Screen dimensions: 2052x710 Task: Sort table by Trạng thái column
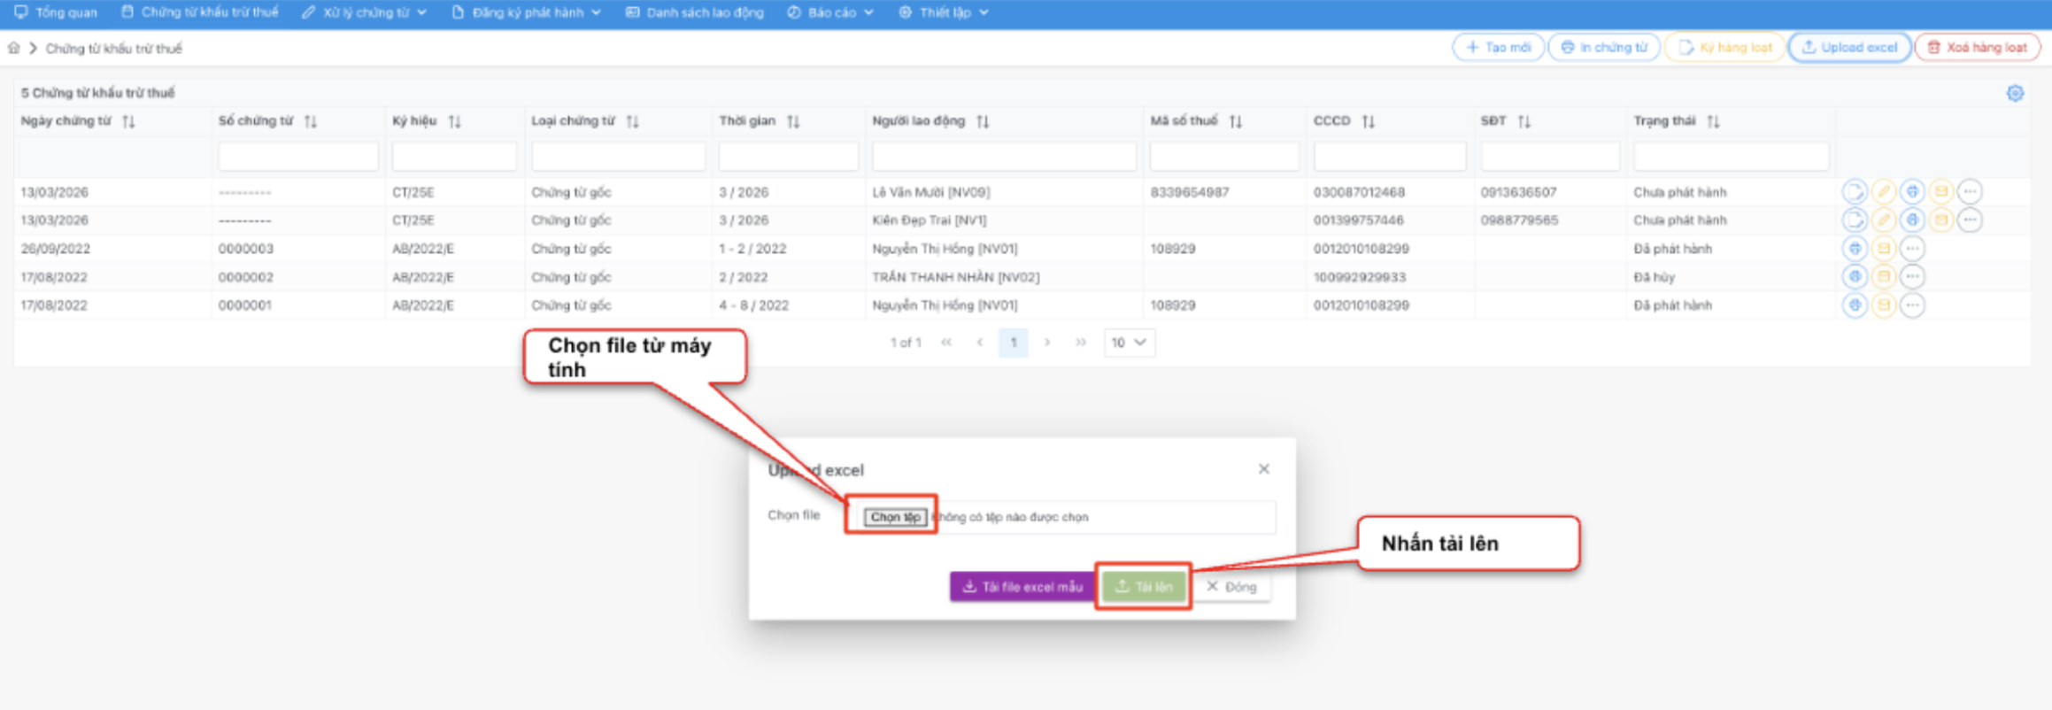click(x=1713, y=121)
